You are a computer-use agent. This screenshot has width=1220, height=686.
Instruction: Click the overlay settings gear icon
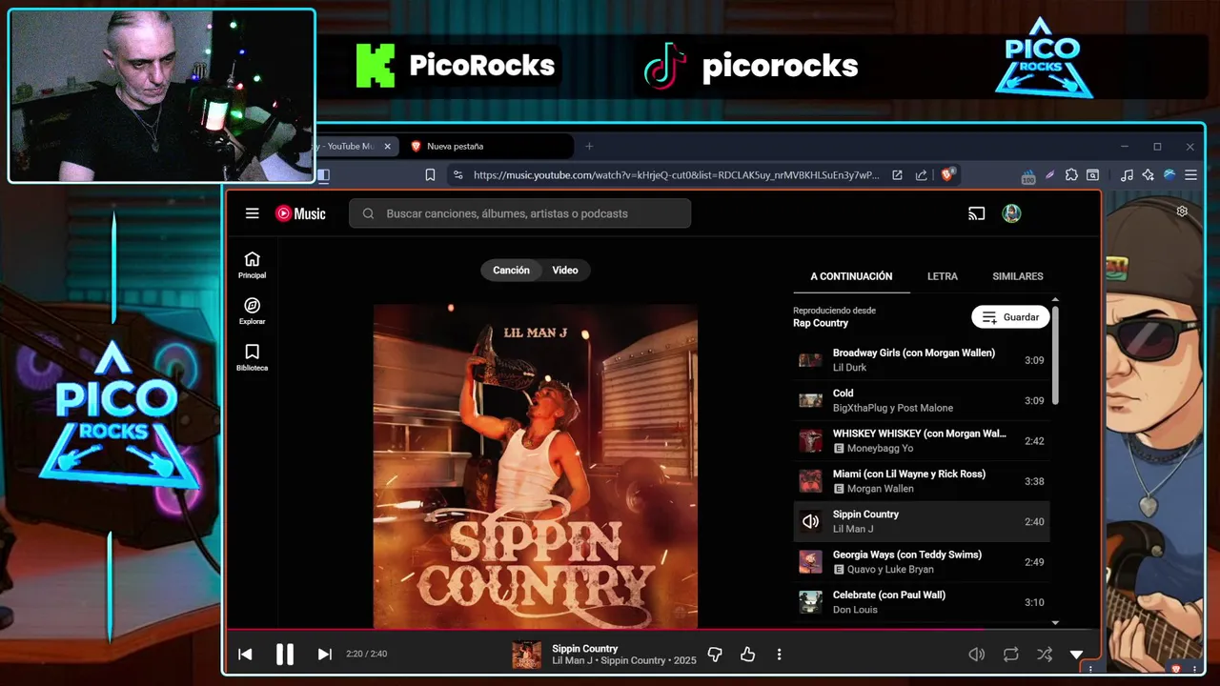[x=1182, y=212]
